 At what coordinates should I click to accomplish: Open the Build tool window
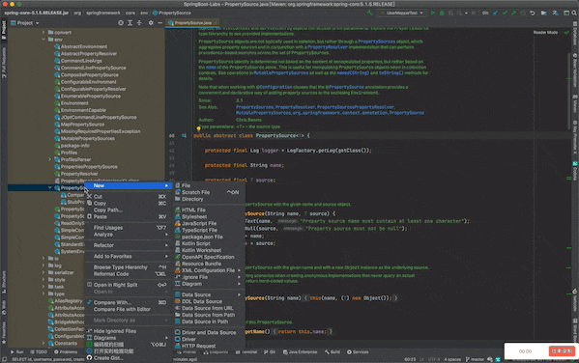(x=333, y=352)
